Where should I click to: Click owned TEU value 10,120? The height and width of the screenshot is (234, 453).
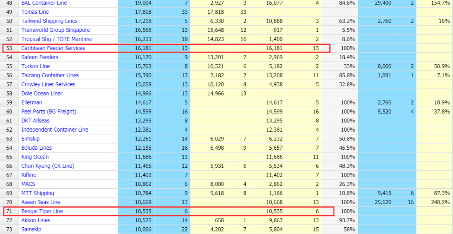point(216,84)
